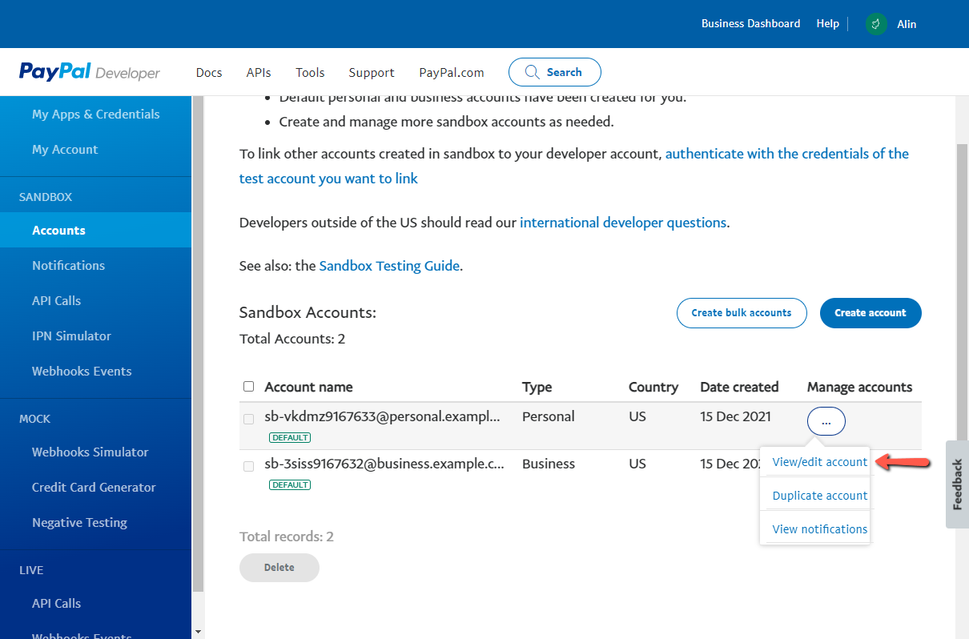Choose Duplicate account from the menu
This screenshot has width=969, height=639.
pyautogui.click(x=820, y=496)
